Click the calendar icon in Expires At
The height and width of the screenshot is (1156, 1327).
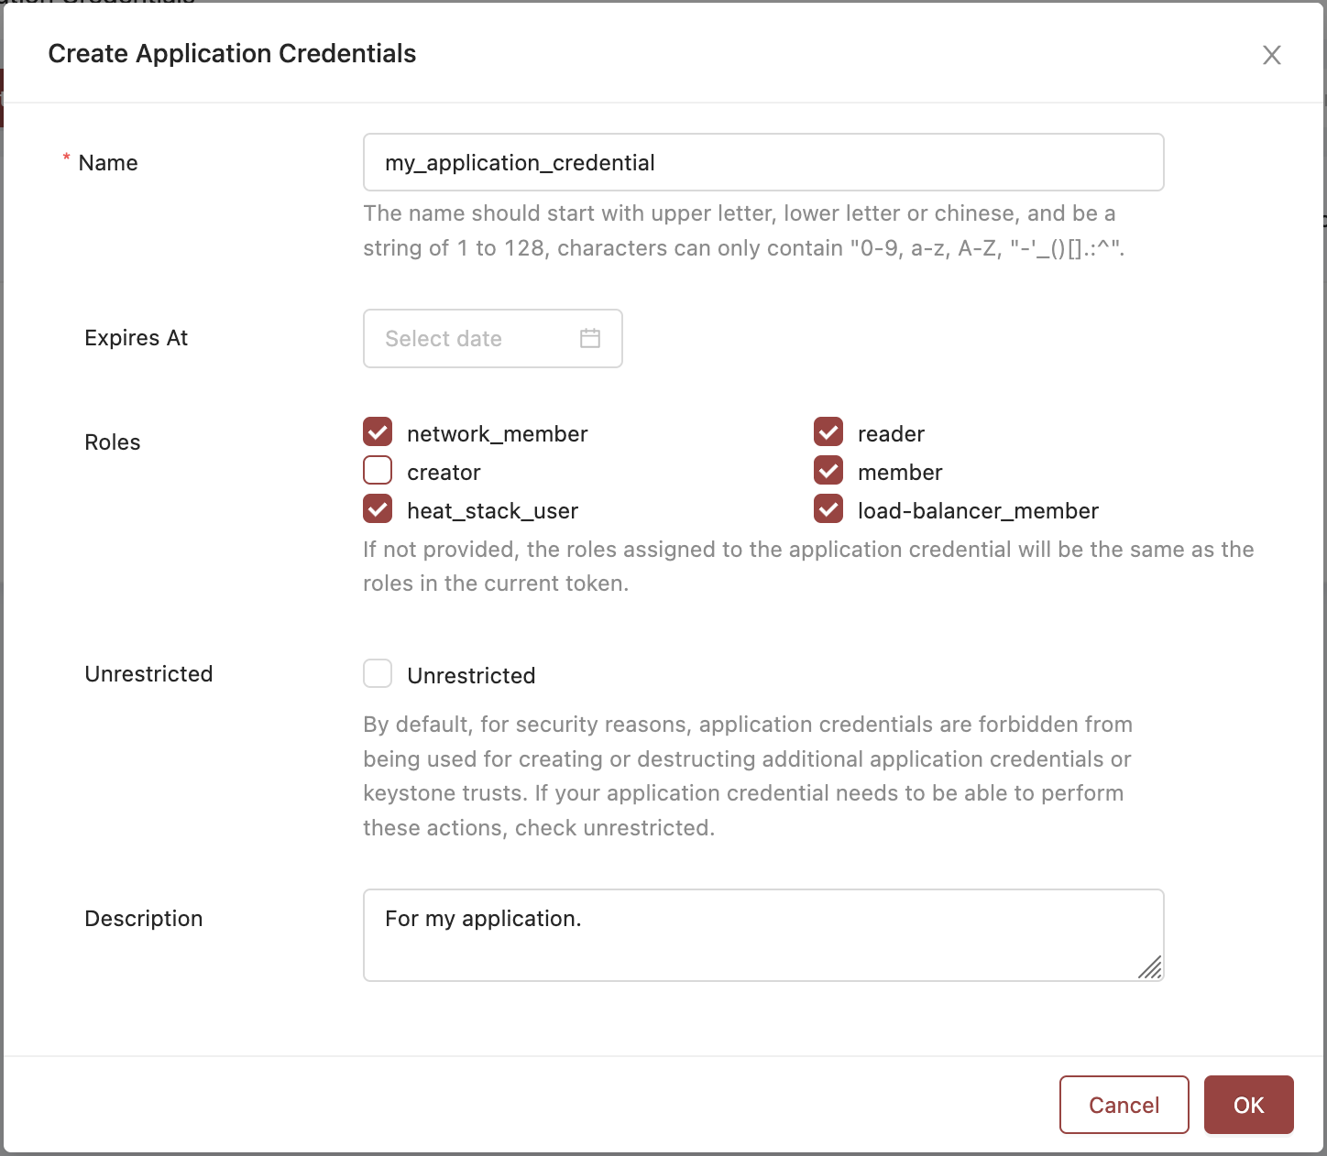point(590,338)
